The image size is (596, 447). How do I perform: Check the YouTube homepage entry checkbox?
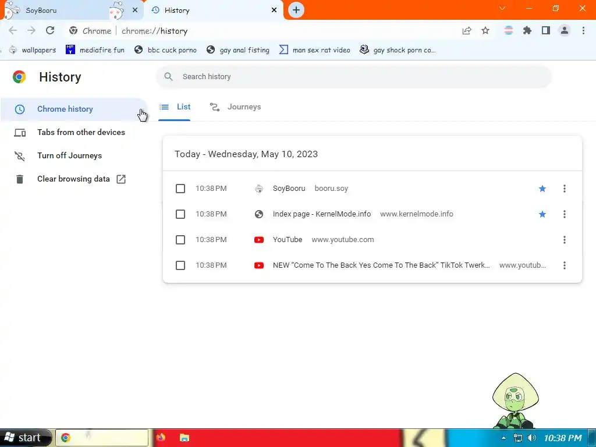tap(180, 240)
